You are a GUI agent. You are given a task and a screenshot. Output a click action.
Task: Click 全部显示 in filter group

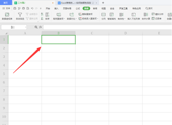32,14
